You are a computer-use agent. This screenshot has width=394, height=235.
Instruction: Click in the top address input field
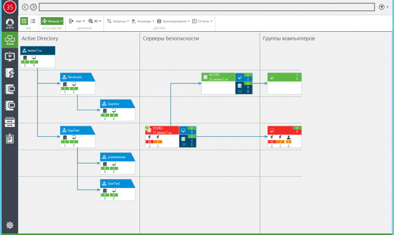(x=206, y=7)
